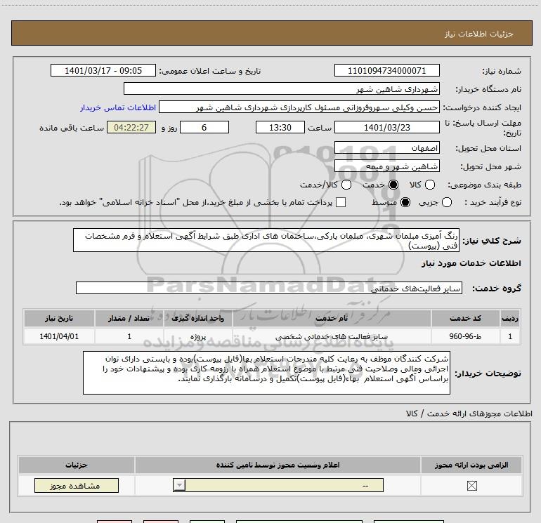Choose the متوسط purchase type option

click(x=405, y=202)
